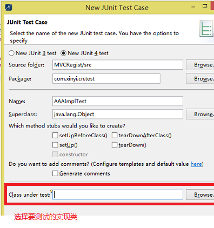214x228 pixels.
Task: Minimize the New JUnit Test Case dialog
Action: point(193,7)
